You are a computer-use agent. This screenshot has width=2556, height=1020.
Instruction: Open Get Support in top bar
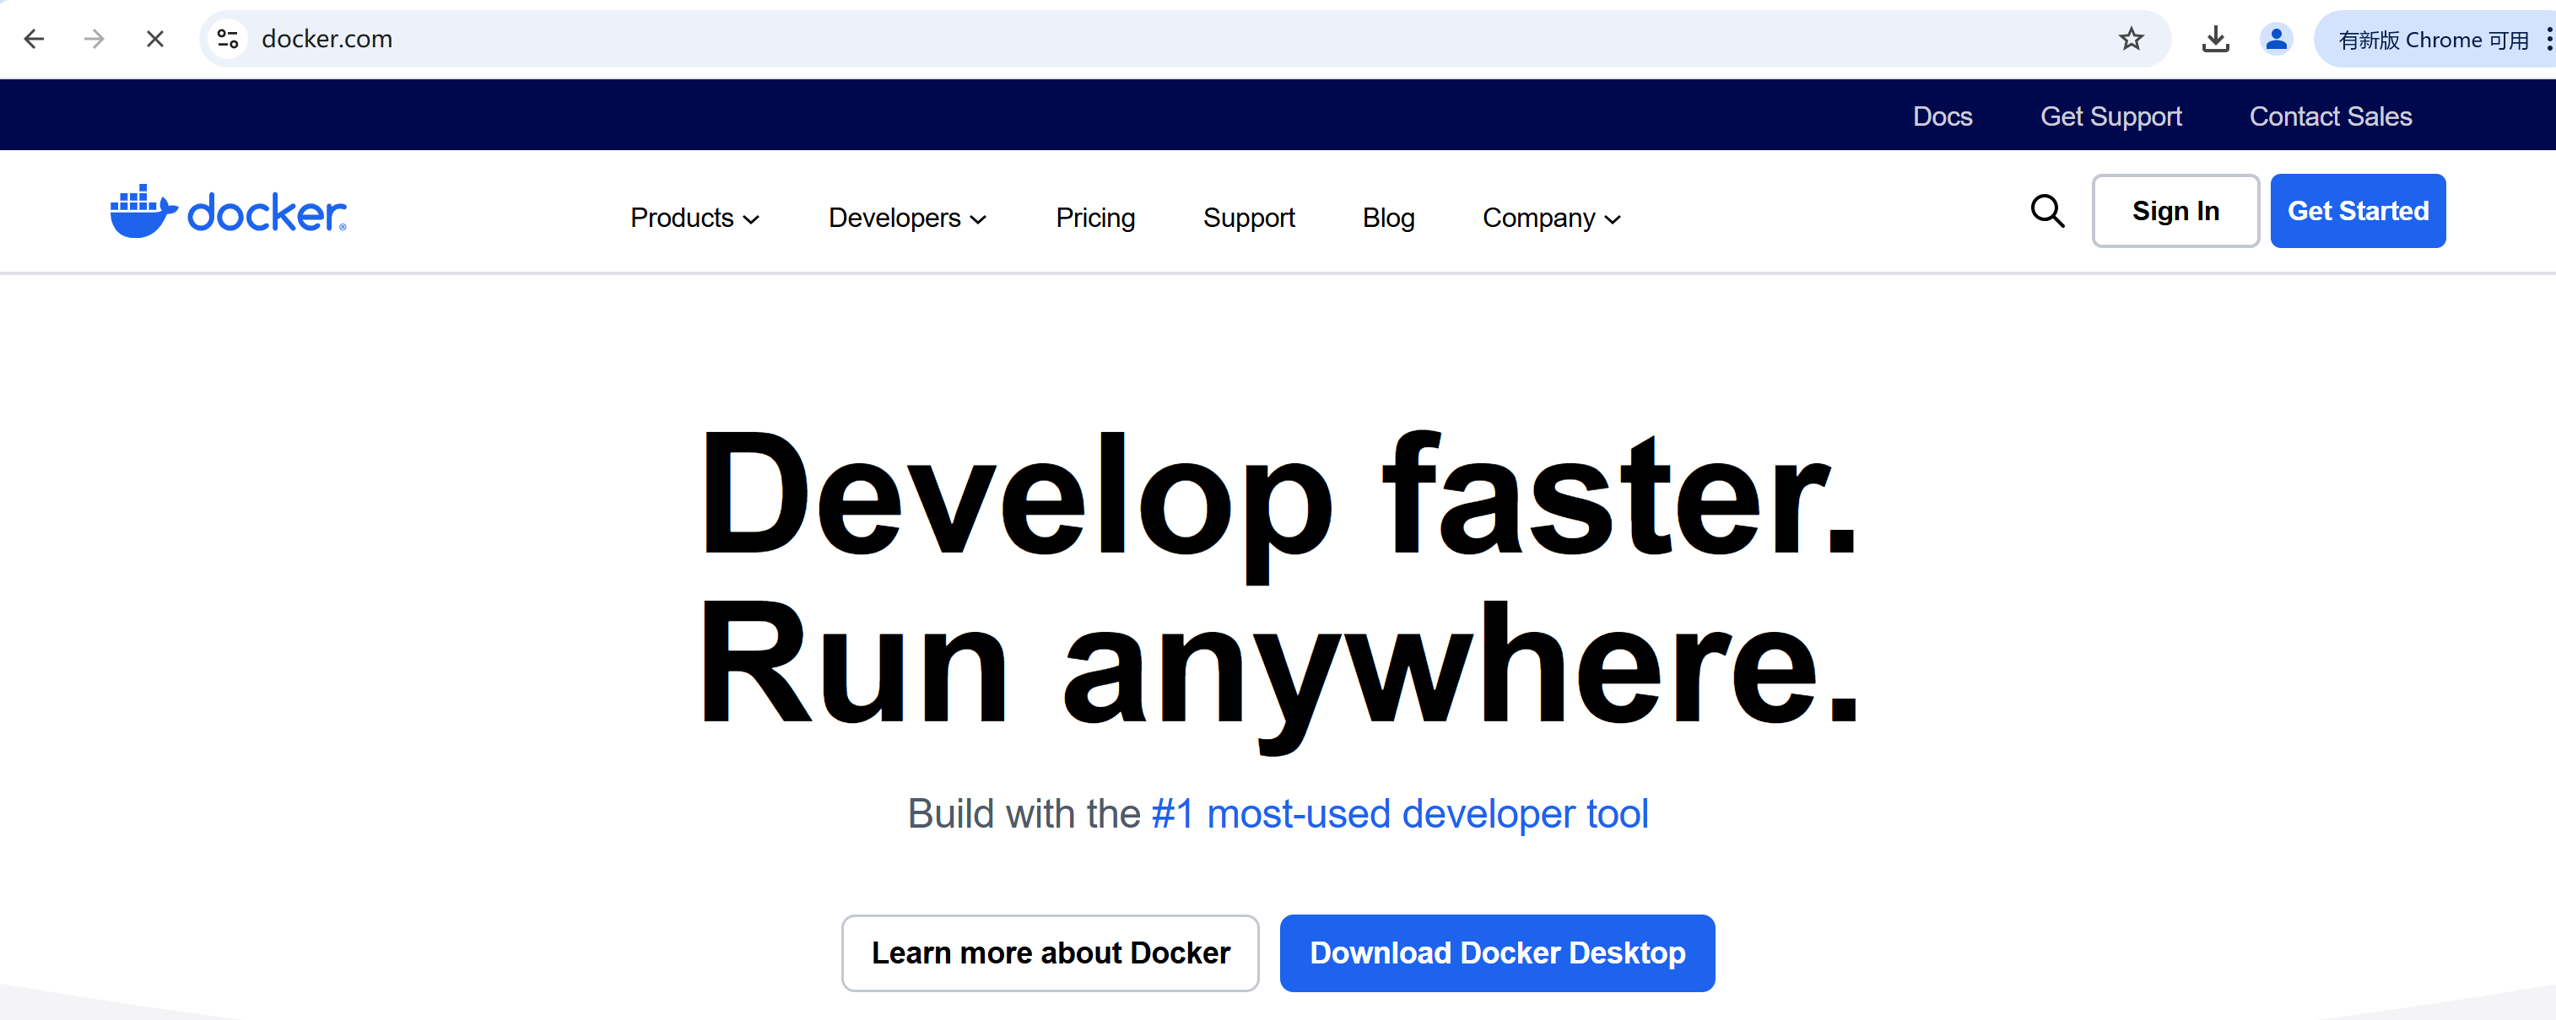pos(2110,116)
